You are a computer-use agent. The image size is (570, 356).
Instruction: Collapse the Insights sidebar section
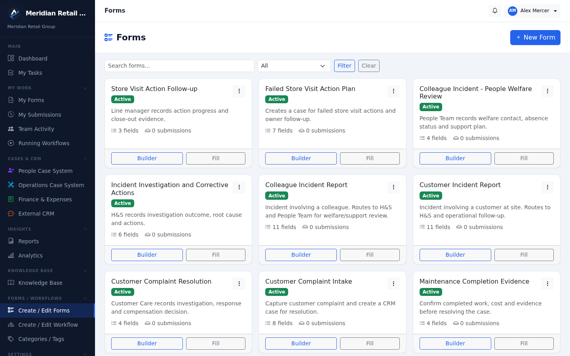pyautogui.click(x=85, y=229)
